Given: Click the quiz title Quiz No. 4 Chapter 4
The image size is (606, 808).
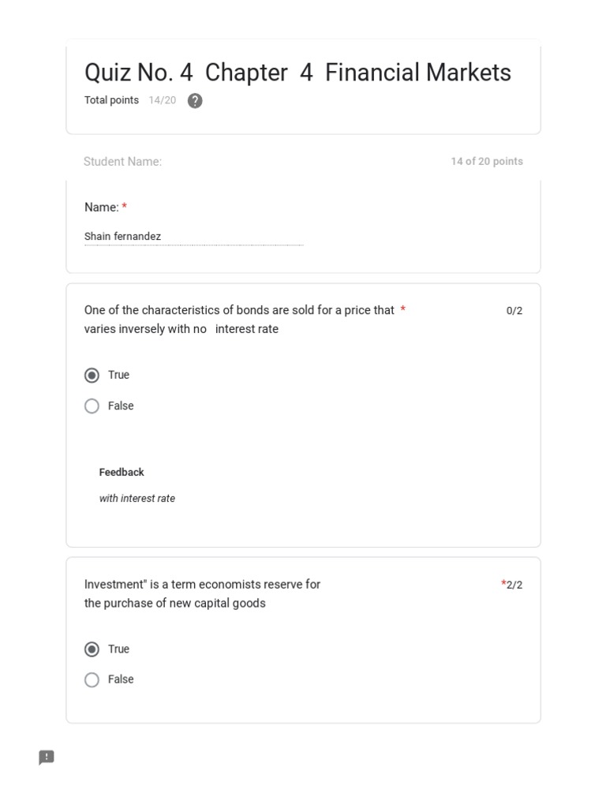Looking at the screenshot, I should pyautogui.click(x=297, y=73).
